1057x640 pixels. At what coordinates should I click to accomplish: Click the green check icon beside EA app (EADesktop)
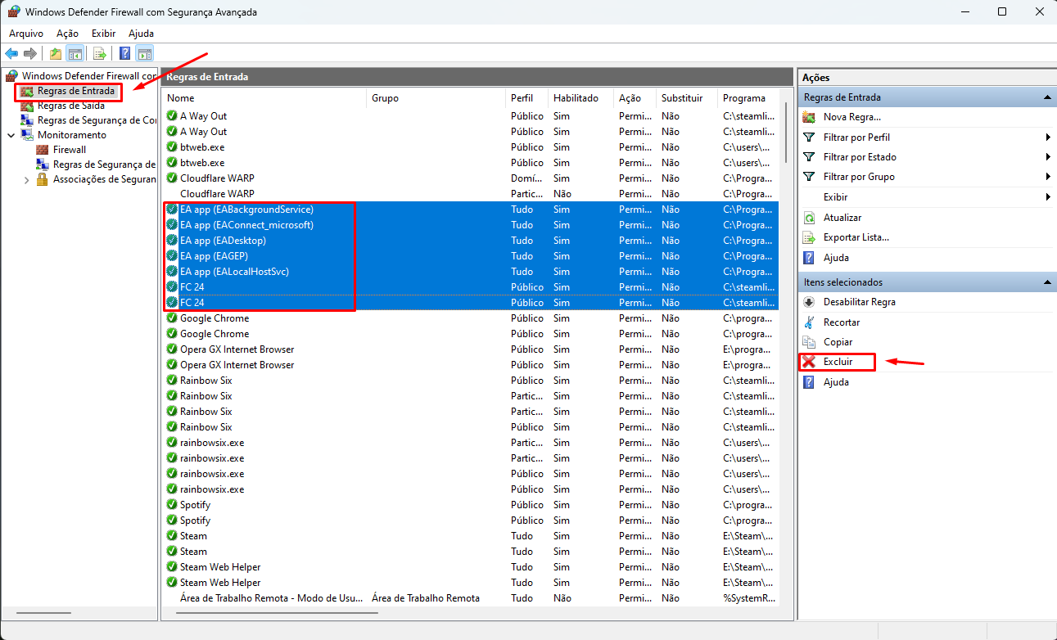172,241
